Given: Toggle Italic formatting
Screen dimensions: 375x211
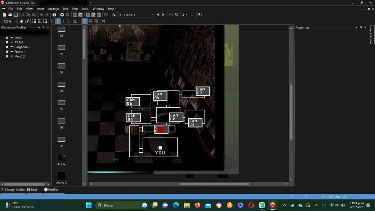Looking at the screenshot, I should coord(63,21).
